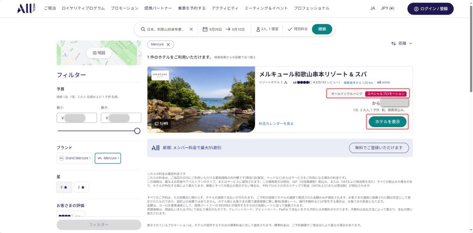
Task: Toggle the guest rating 4+ filter
Action: [71, 214]
